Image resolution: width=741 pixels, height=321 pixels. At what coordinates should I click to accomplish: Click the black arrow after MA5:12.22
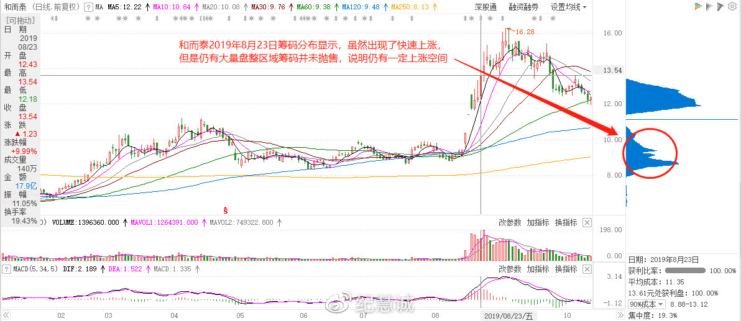click(147, 7)
